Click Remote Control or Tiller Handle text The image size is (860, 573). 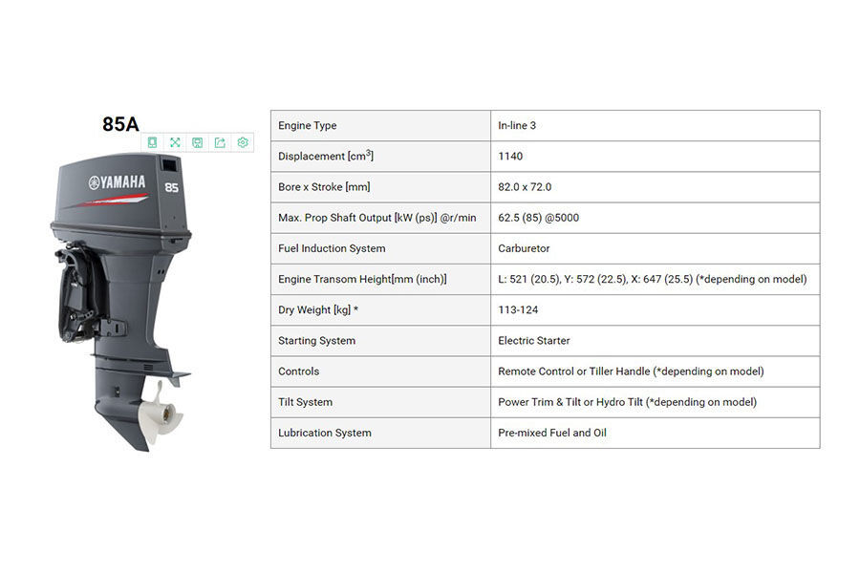point(573,371)
